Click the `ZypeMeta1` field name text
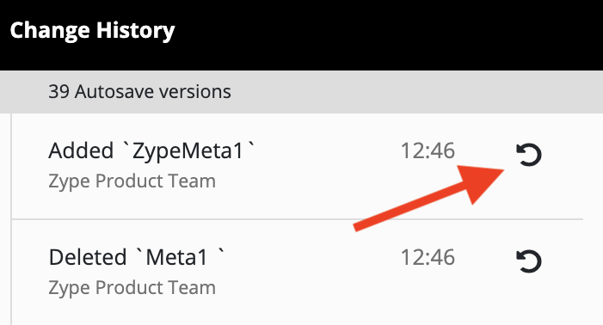Image resolution: width=603 pixels, height=325 pixels. 188,150
